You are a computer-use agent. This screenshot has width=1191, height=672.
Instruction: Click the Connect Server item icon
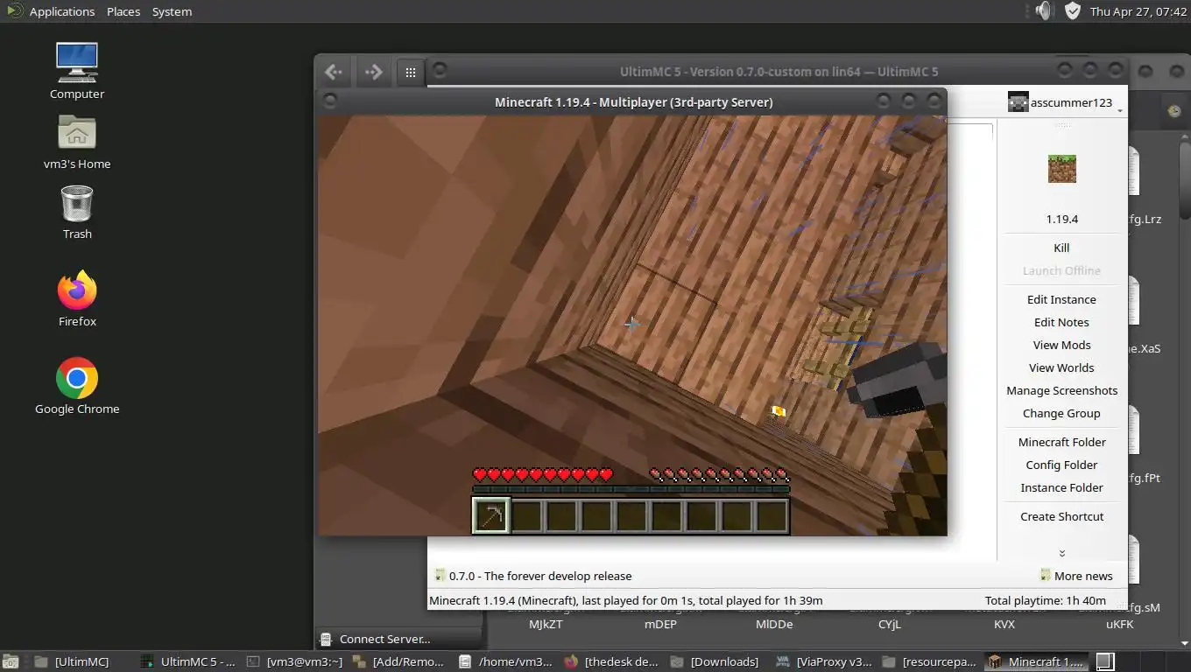click(326, 639)
